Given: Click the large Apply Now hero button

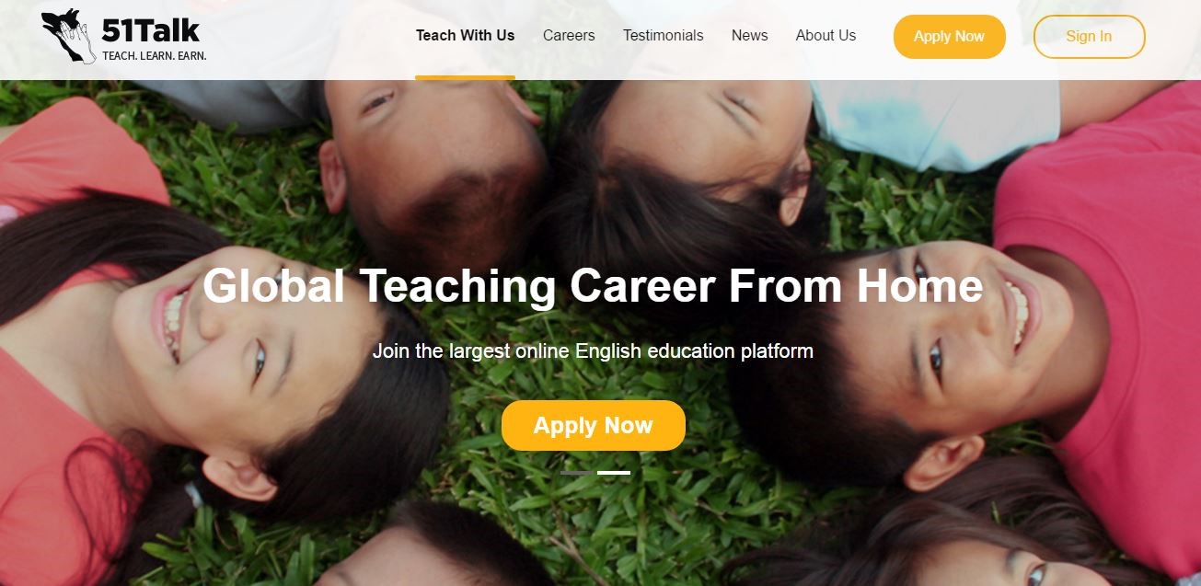Looking at the screenshot, I should point(593,426).
